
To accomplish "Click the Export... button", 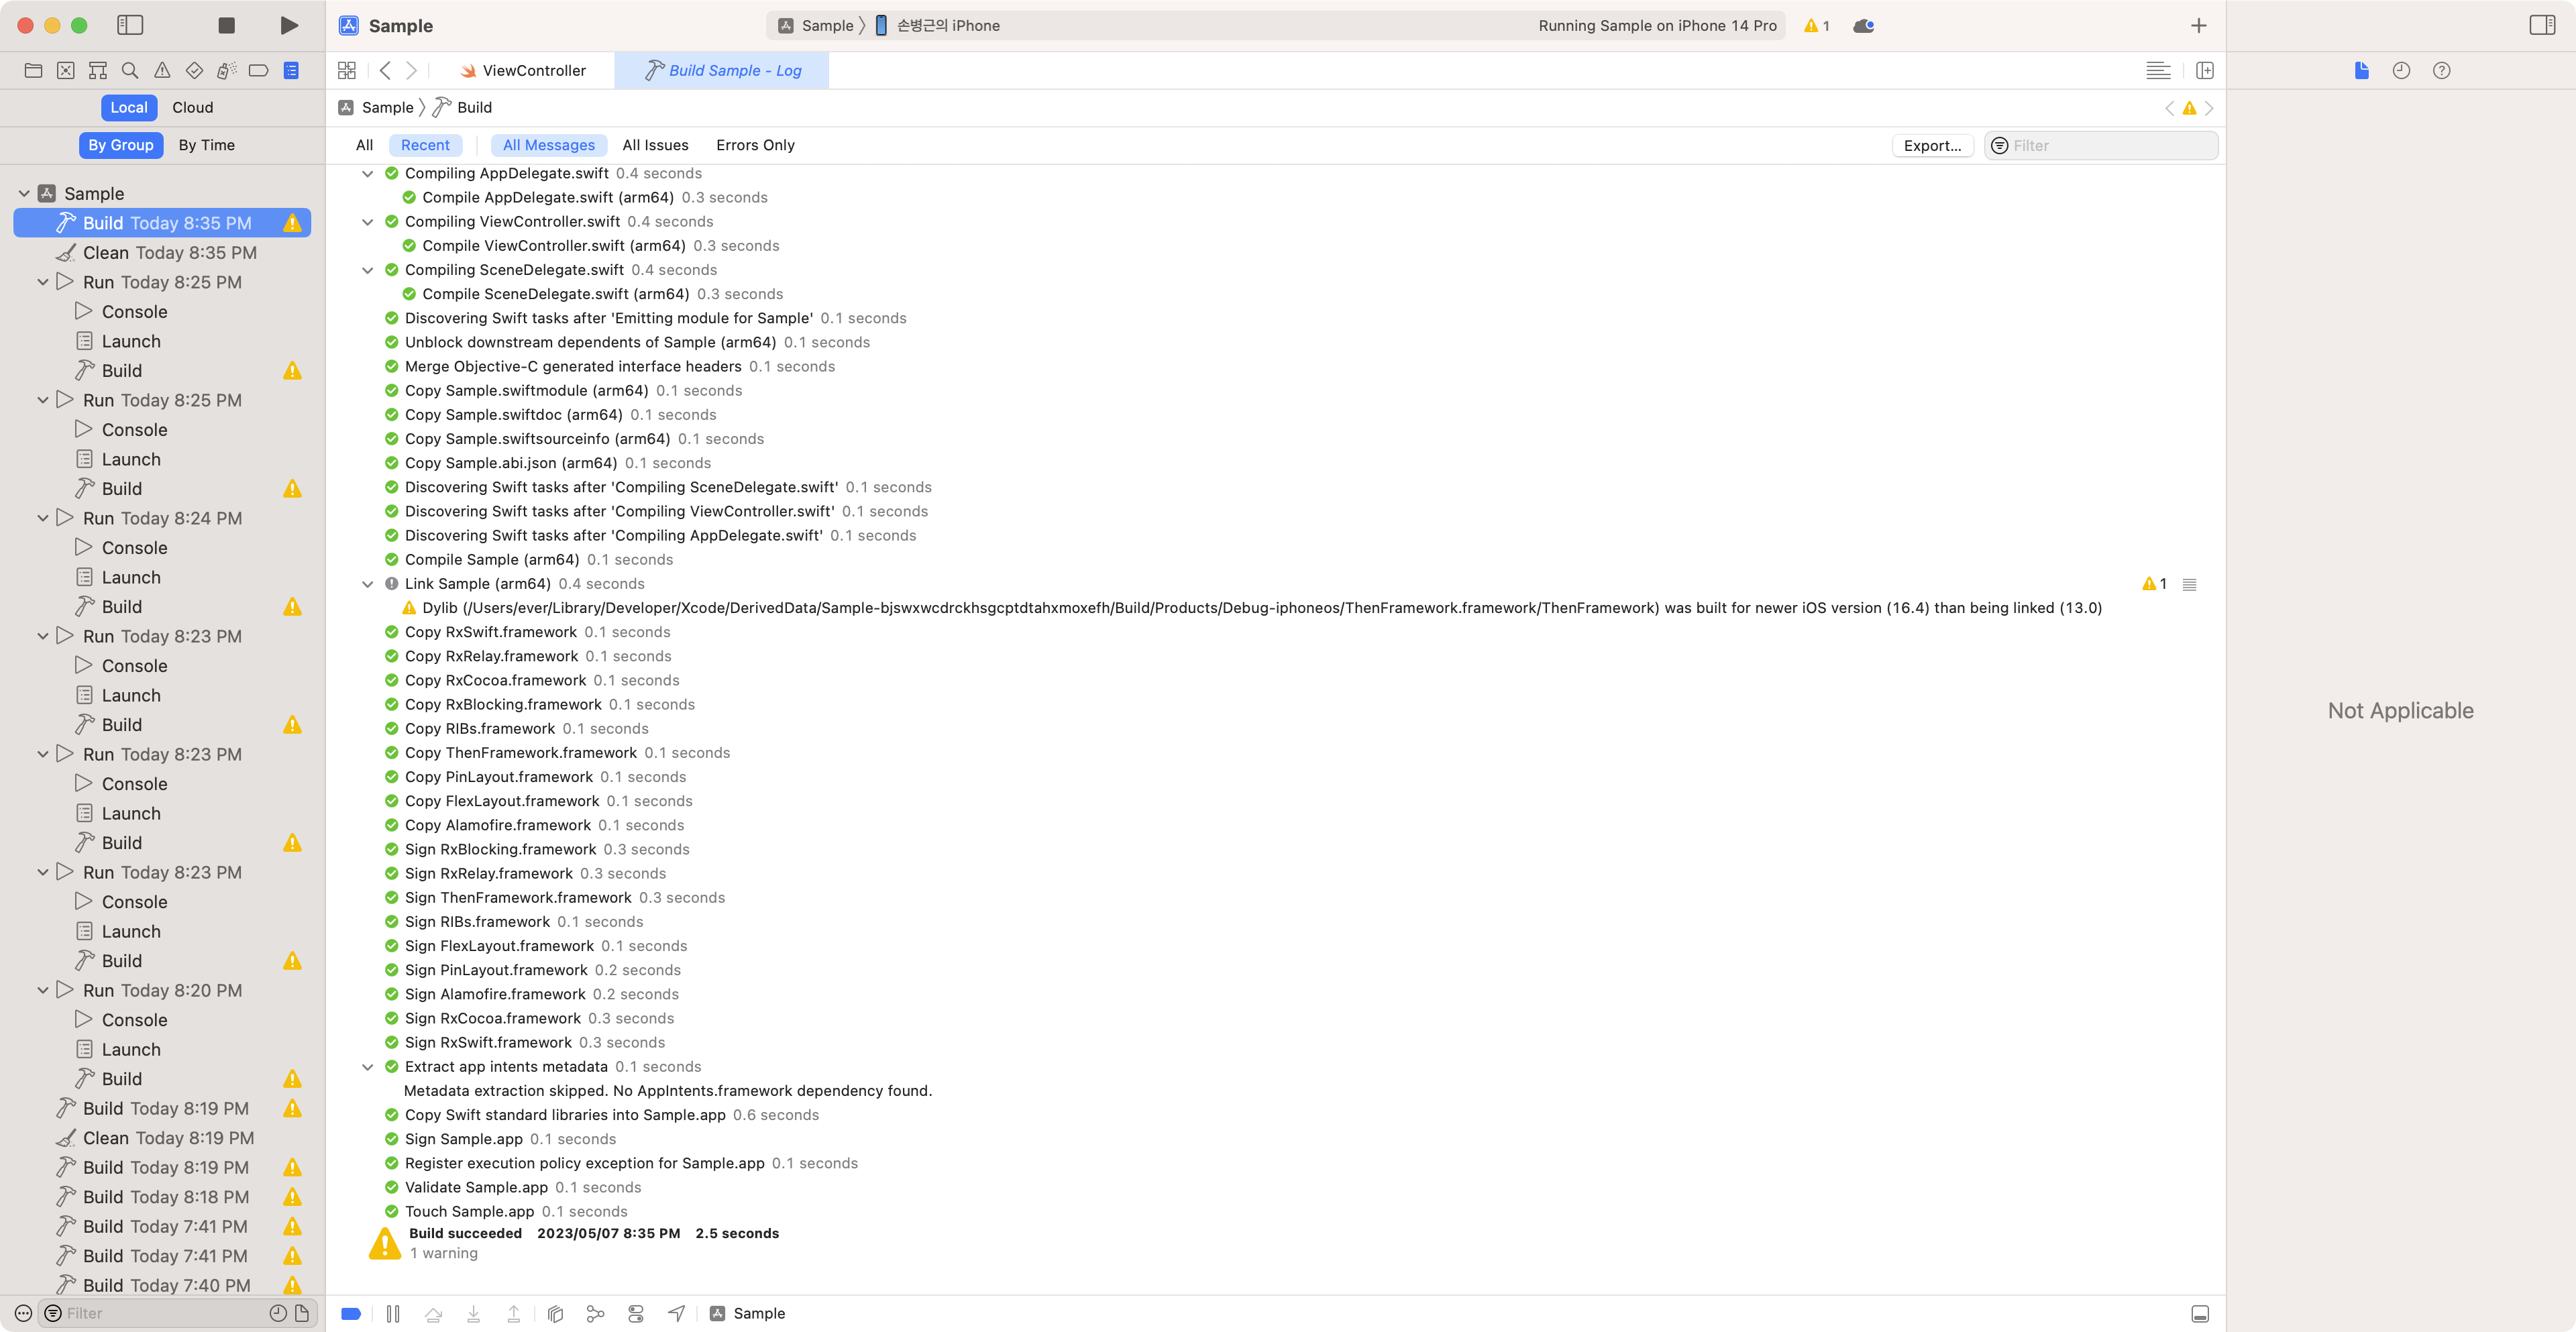I will pyautogui.click(x=1931, y=145).
